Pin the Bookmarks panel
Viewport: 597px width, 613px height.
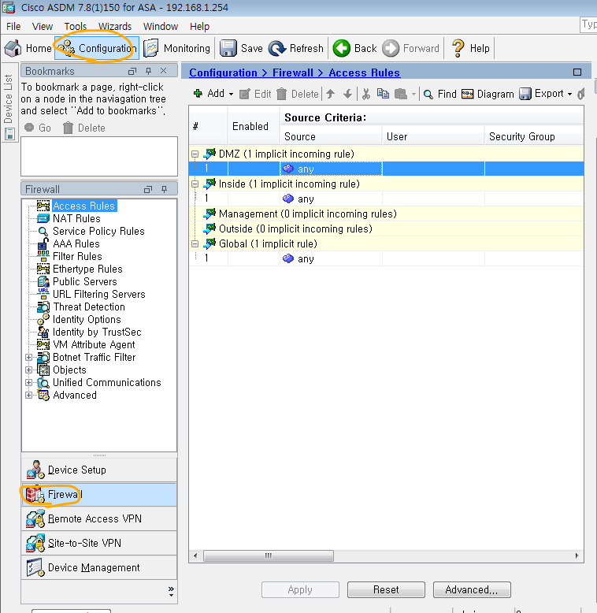pos(149,71)
